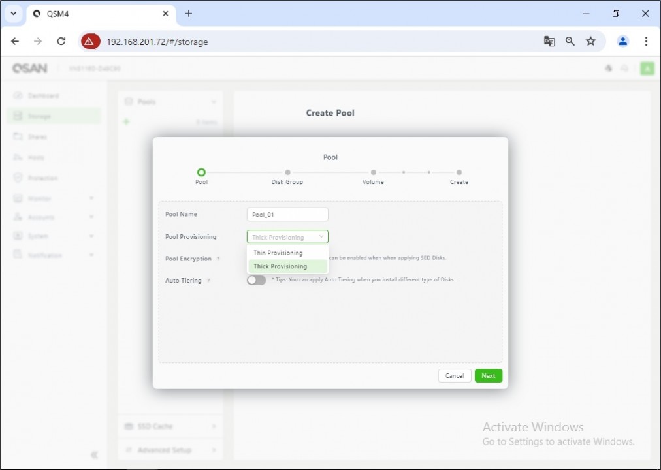Image resolution: width=661 pixels, height=470 pixels.
Task: Bookmark this page with the star icon
Action: (591, 41)
